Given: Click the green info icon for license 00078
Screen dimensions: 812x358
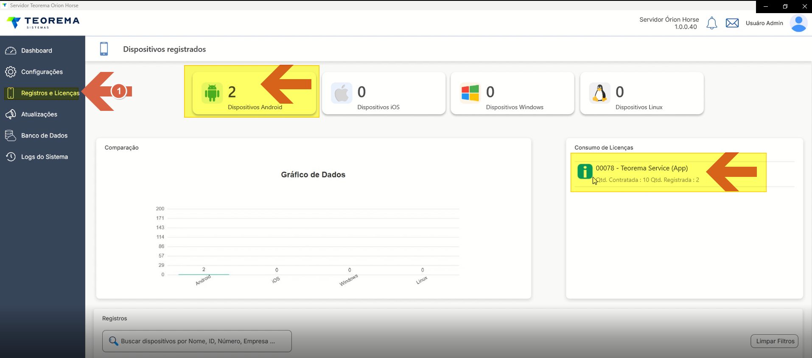Looking at the screenshot, I should tap(585, 171).
